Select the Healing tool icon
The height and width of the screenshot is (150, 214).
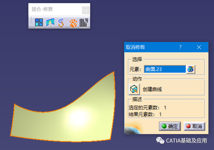tap(50, 22)
